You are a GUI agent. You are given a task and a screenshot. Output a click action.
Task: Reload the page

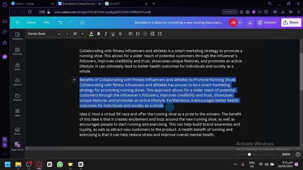[30, 12]
